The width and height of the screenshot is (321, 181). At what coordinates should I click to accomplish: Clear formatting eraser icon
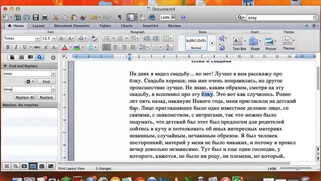pyautogui.click(x=94, y=38)
